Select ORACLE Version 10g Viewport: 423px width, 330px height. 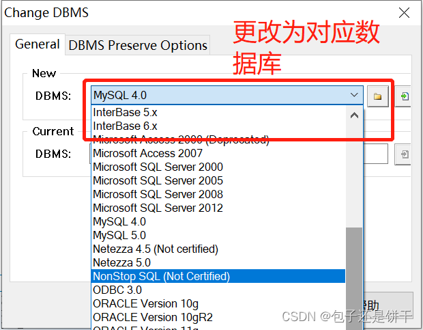click(218, 304)
